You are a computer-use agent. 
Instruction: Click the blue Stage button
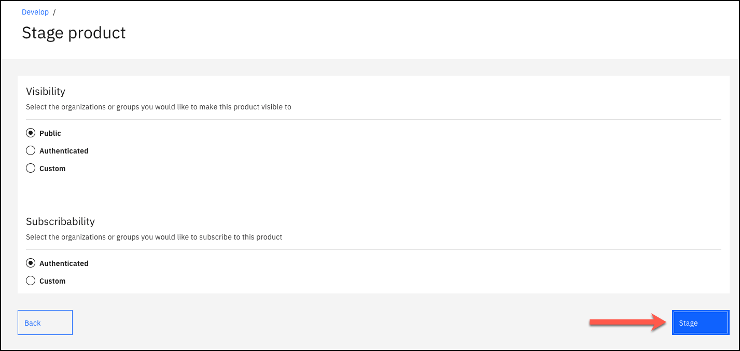pyautogui.click(x=701, y=322)
